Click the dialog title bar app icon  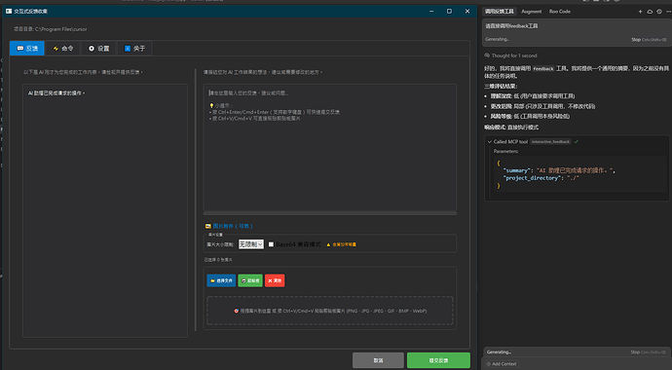click(x=9, y=11)
